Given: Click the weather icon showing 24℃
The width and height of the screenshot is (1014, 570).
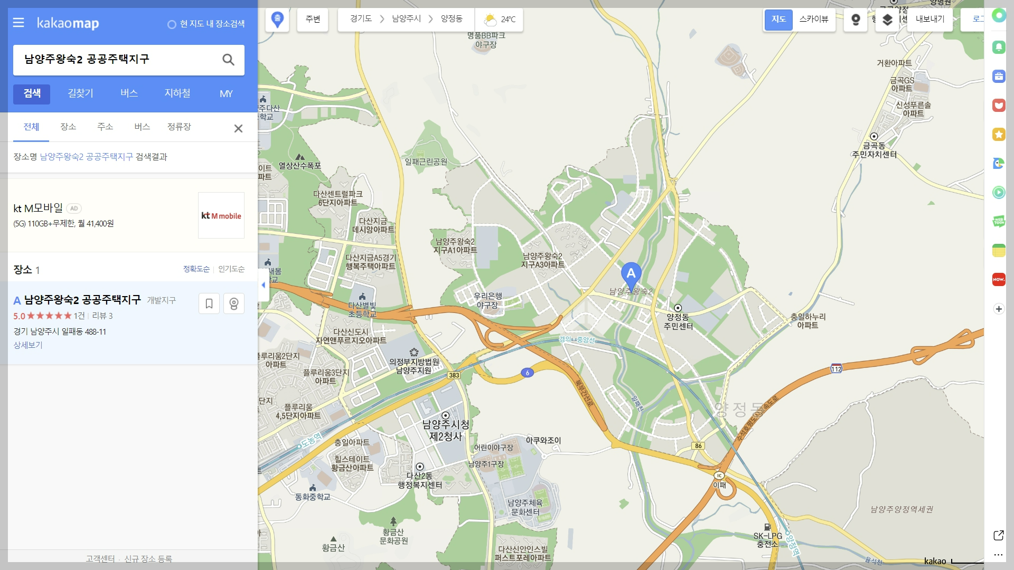Looking at the screenshot, I should click(x=490, y=20).
